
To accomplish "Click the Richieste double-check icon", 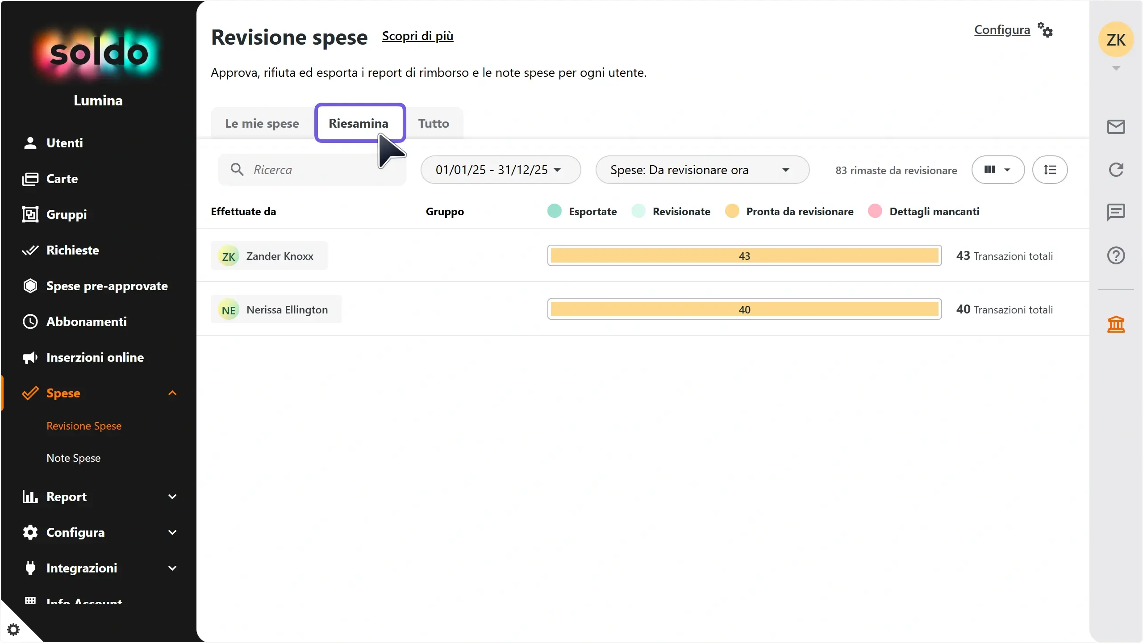I will [x=30, y=250].
